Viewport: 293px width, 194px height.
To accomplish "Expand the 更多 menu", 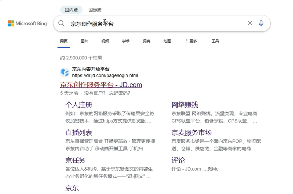I will pyautogui.click(x=191, y=41).
